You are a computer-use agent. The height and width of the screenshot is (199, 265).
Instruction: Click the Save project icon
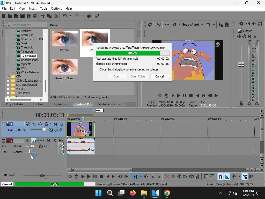coord(16,16)
